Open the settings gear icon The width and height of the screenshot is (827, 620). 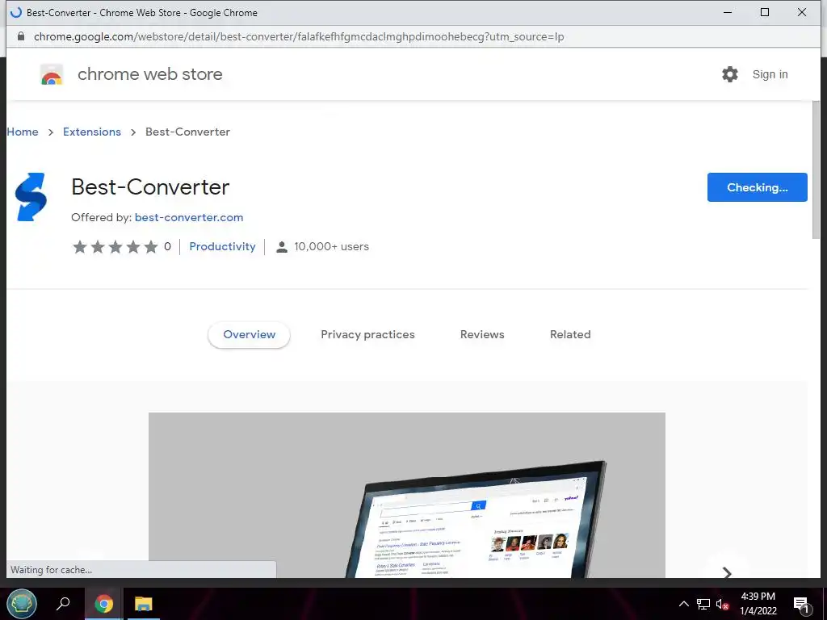(730, 74)
